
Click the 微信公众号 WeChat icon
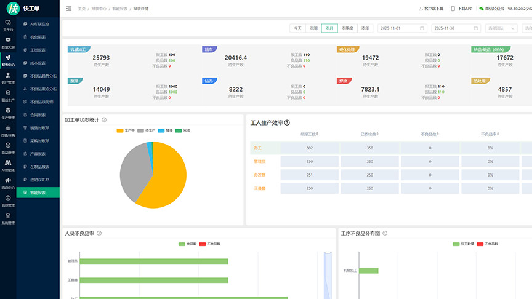481,9
